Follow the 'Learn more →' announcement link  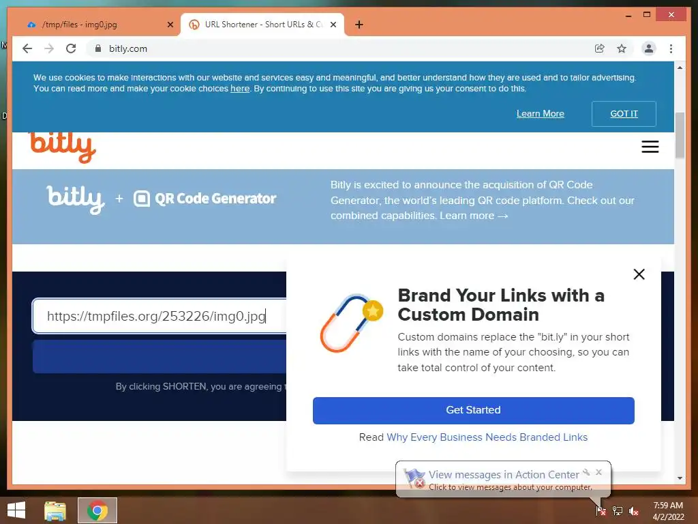[474, 216]
